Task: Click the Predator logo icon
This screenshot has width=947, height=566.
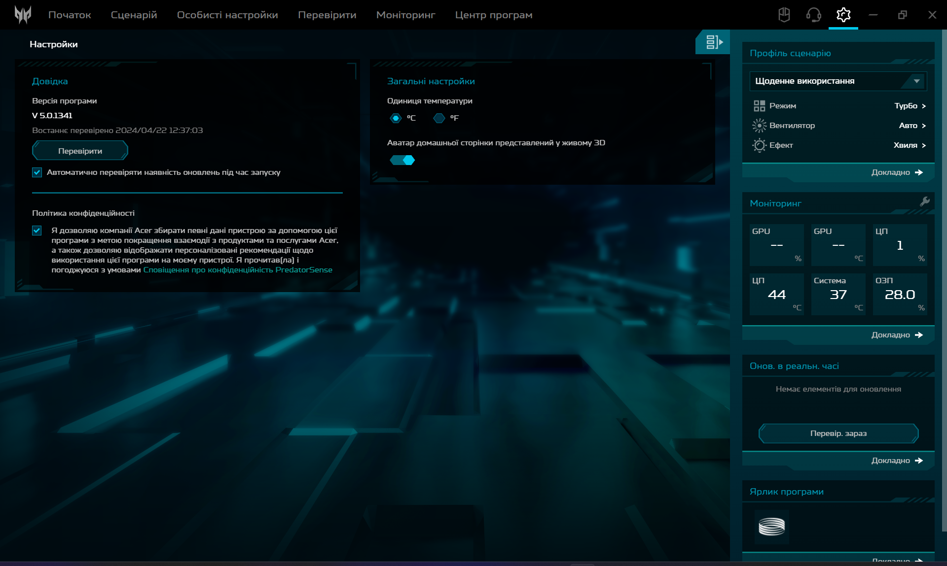Action: coord(23,15)
